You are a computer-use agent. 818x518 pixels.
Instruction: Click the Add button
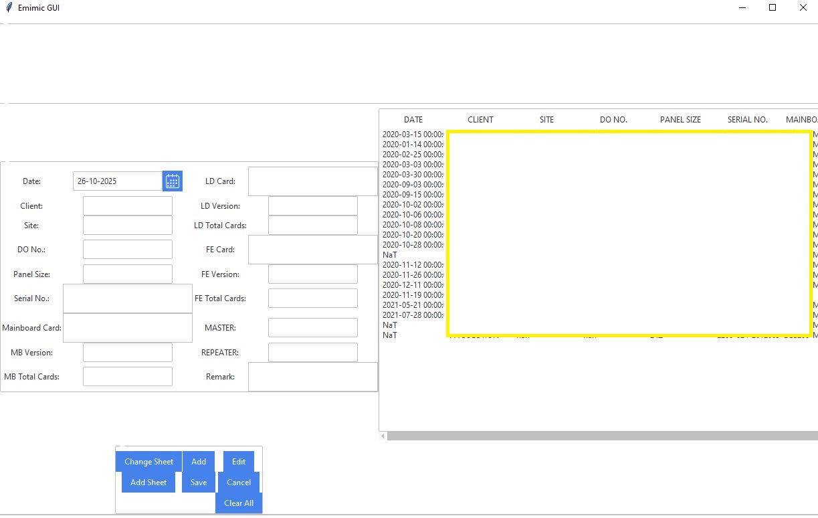[x=199, y=462]
